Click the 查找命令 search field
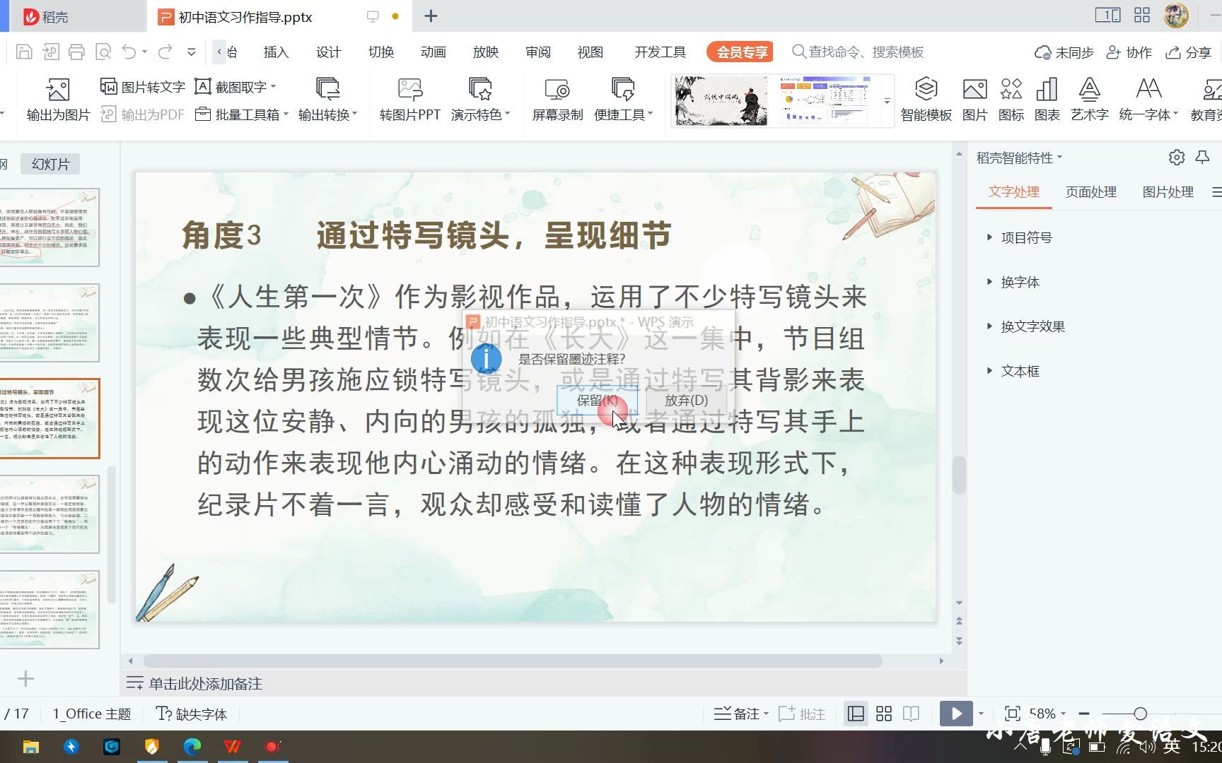Screen dimensions: 1222x763 pyautogui.click(x=858, y=52)
